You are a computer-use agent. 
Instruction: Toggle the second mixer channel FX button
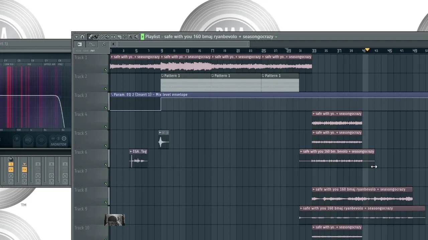coord(24,170)
